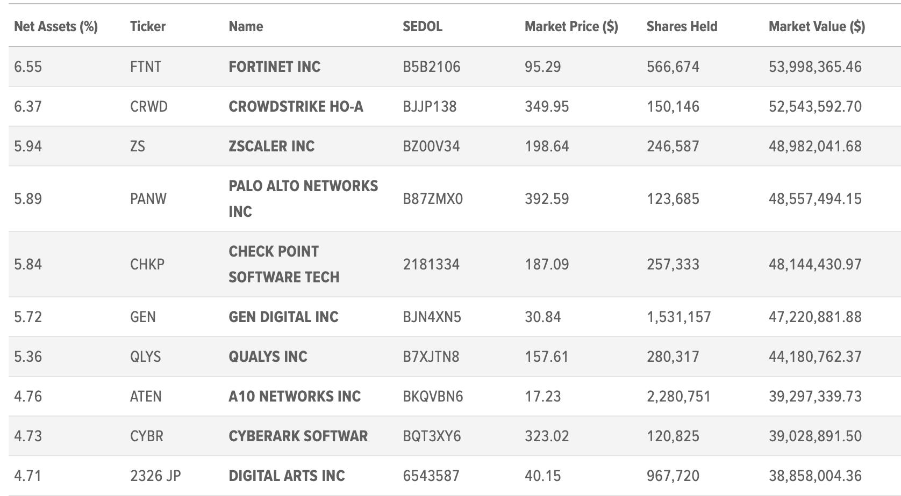Open CHECK POINT SOFTWARE TECH entry
The width and height of the screenshot is (901, 496).
284,264
